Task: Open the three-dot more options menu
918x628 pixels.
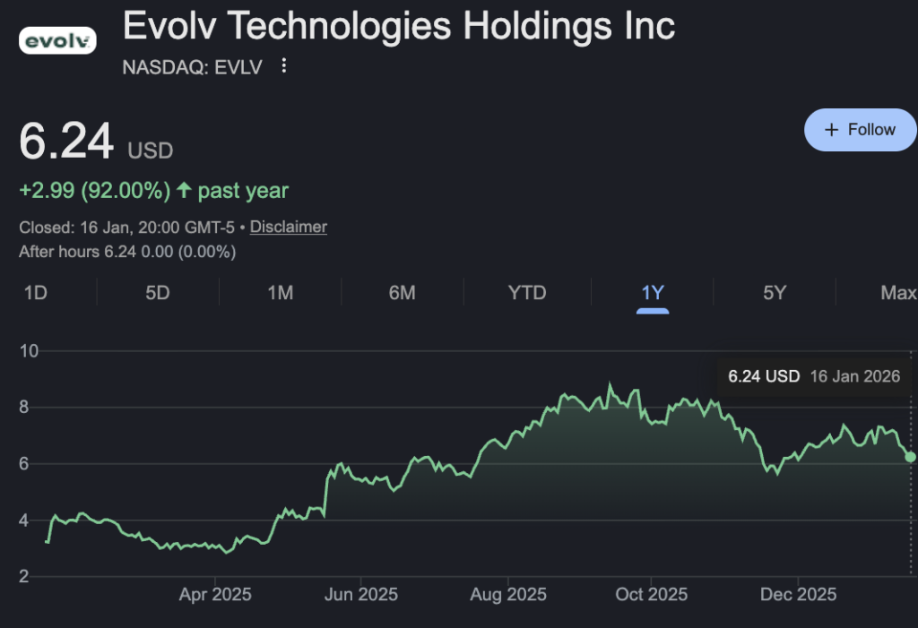Action: (x=284, y=66)
